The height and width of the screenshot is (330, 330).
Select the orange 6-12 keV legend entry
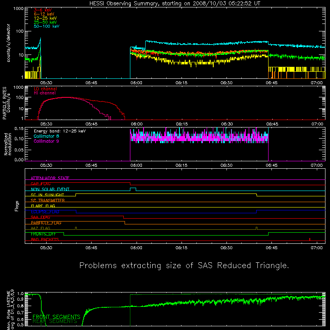(44, 14)
